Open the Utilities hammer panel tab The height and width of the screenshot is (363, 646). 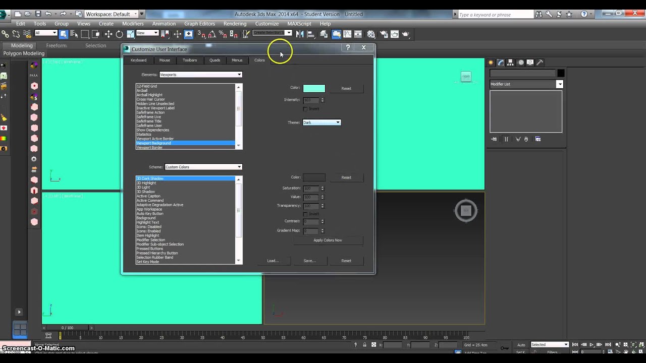pyautogui.click(x=540, y=63)
